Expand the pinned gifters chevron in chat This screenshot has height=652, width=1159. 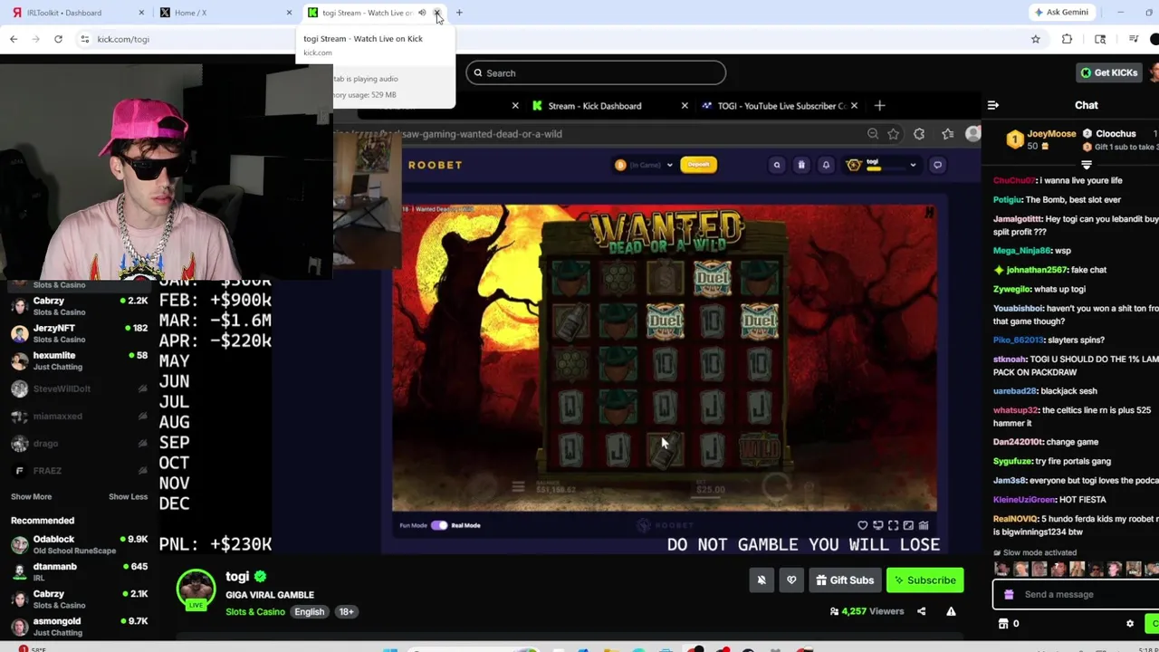(1087, 165)
